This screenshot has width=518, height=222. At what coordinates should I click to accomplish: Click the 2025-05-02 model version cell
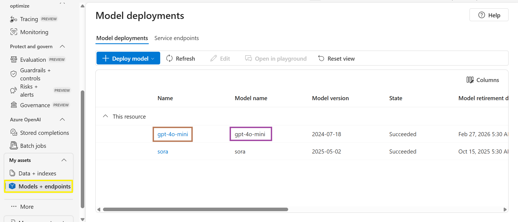(x=326, y=151)
